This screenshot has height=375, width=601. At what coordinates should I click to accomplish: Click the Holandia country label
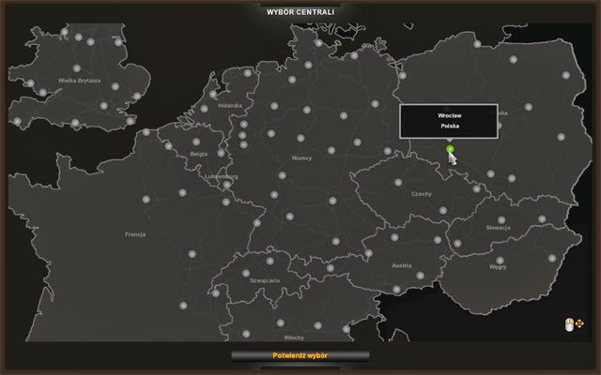(230, 106)
